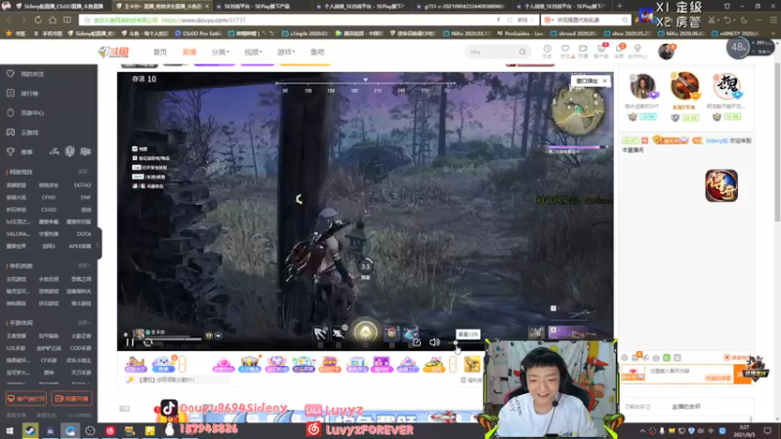Viewport: 781px width, 439px height.
Task: Go to the 直播 live tab
Action: coord(189,52)
